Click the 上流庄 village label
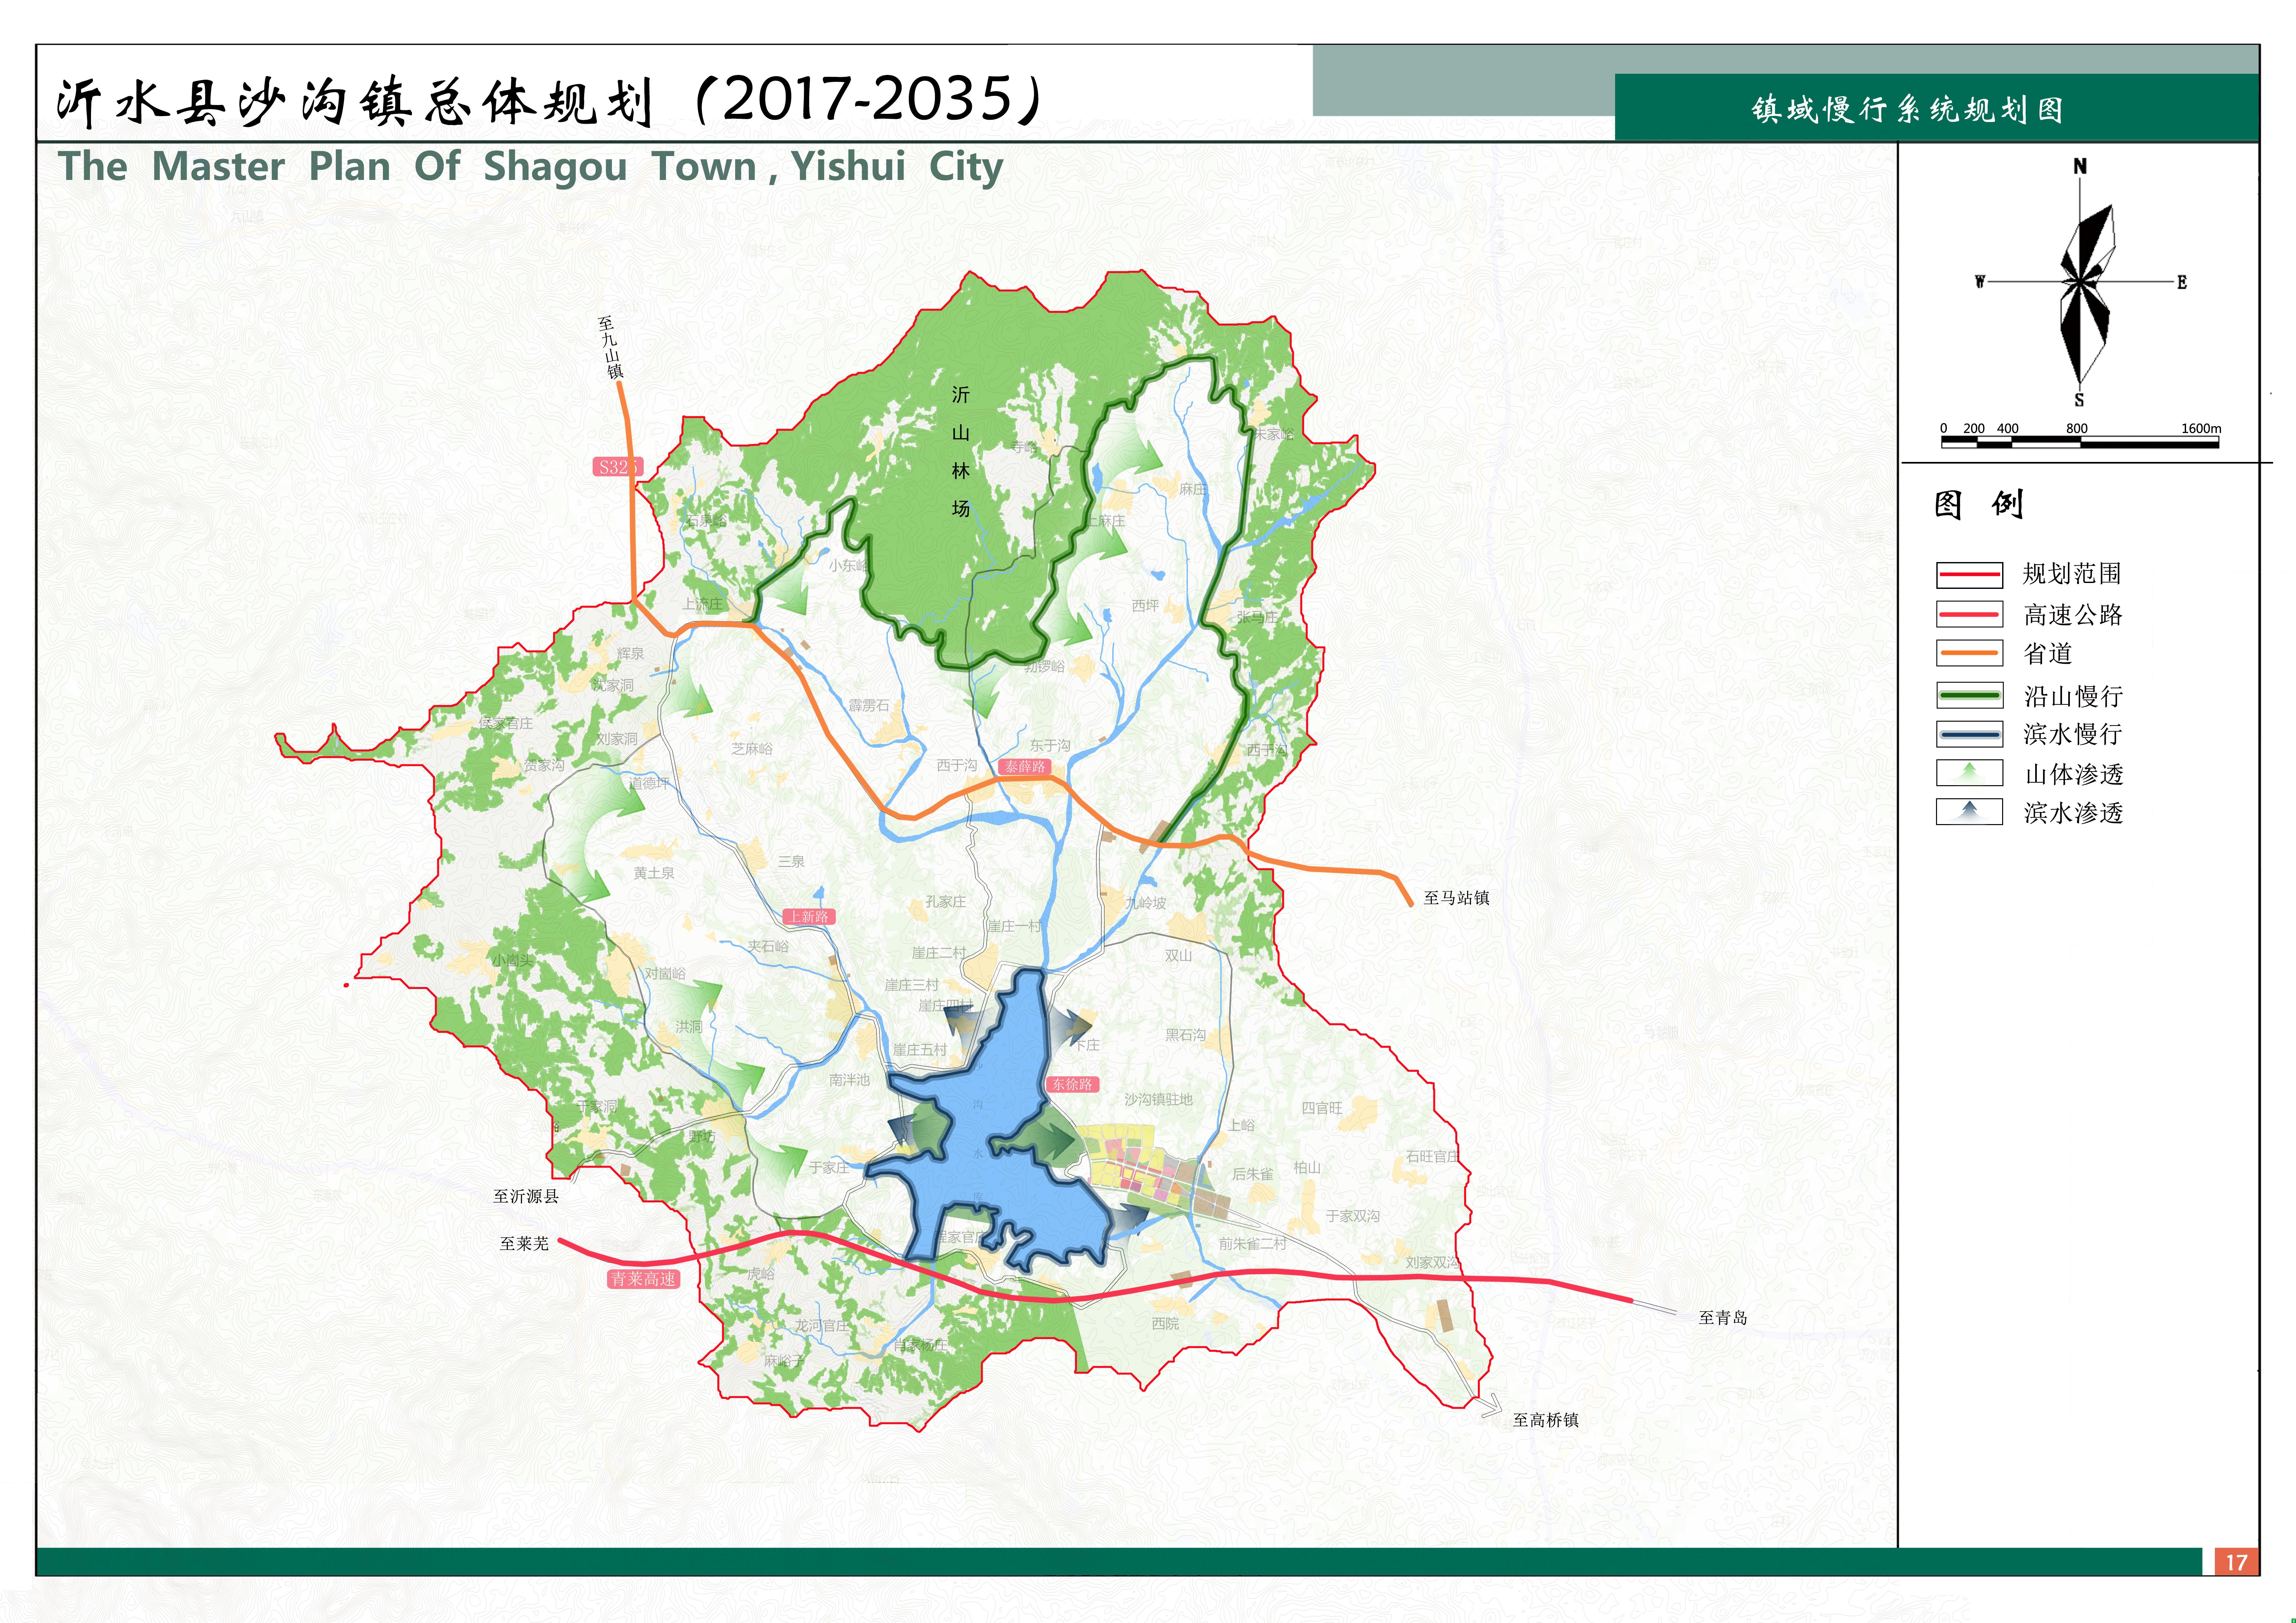 click(702, 604)
